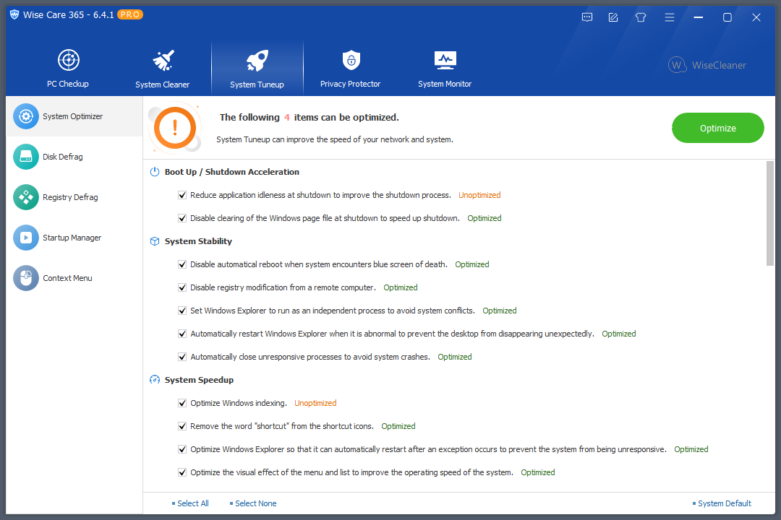Uncheck Reduce application idleness at shutdown

[182, 195]
